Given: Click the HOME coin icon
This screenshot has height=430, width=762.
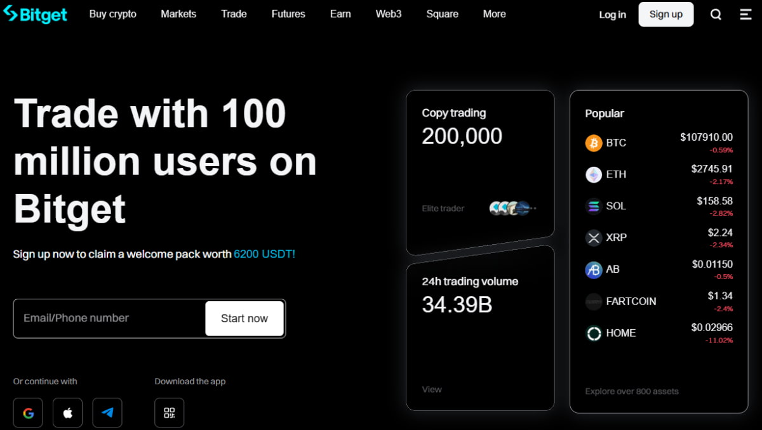Looking at the screenshot, I should click(x=594, y=333).
